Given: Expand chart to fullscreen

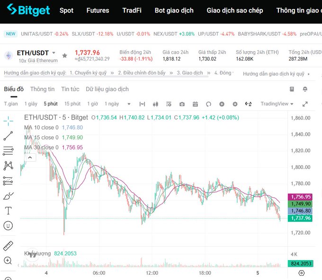Looking at the screenshot, I should pos(305,104).
